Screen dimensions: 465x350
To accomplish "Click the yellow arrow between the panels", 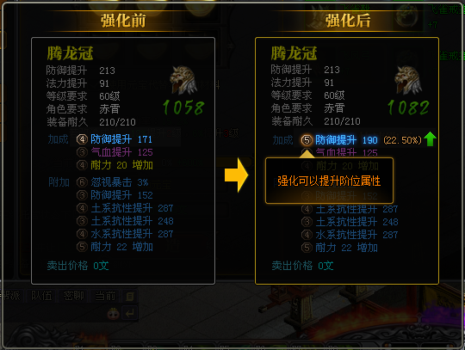I will click(x=236, y=175).
